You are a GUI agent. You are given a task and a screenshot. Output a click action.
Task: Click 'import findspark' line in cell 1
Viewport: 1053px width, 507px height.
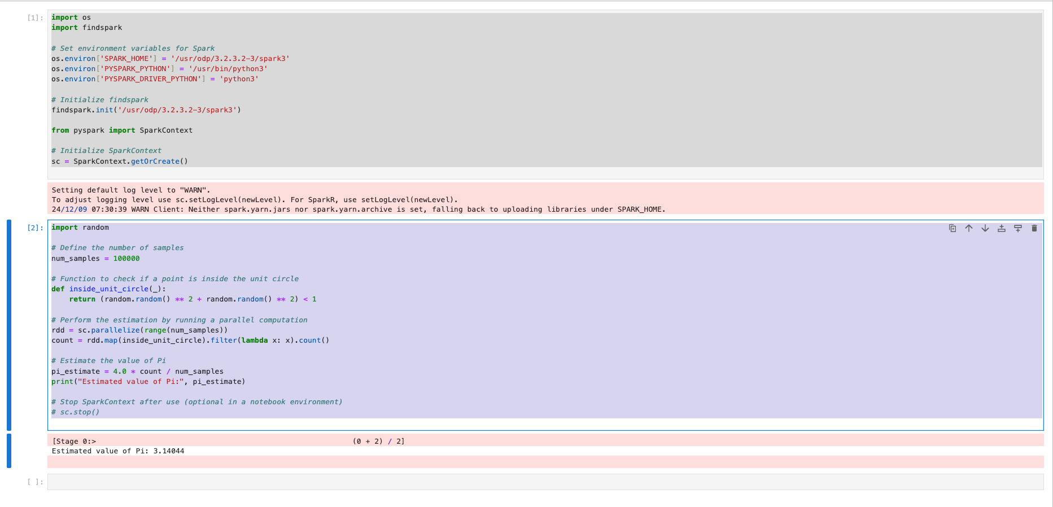pos(86,28)
